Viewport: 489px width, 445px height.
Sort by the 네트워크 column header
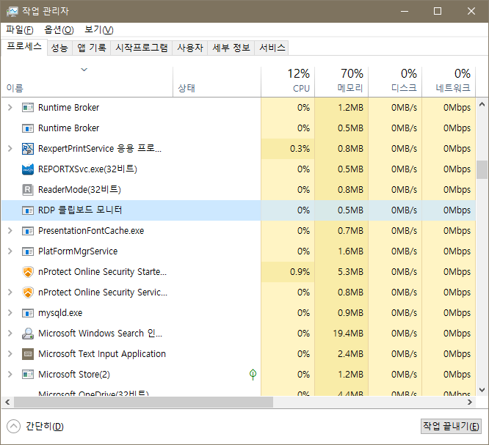pos(449,81)
